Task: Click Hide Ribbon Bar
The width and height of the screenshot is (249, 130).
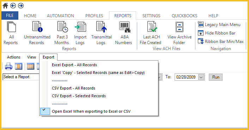Action: click(x=217, y=33)
